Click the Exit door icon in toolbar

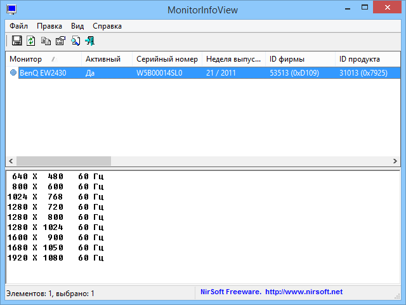point(90,41)
